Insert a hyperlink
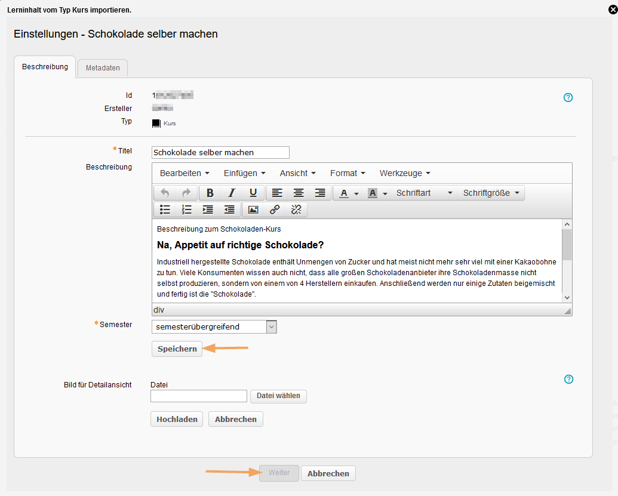 [x=275, y=210]
